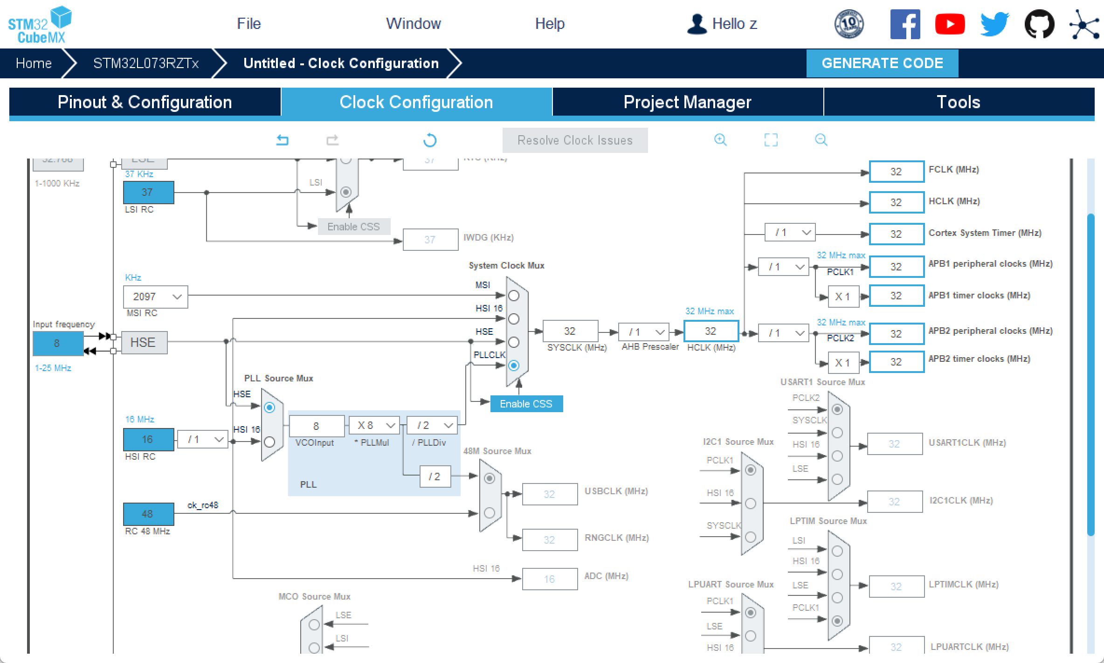The height and width of the screenshot is (663, 1104).
Task: Zoom out of the clock diagram
Action: tap(821, 139)
